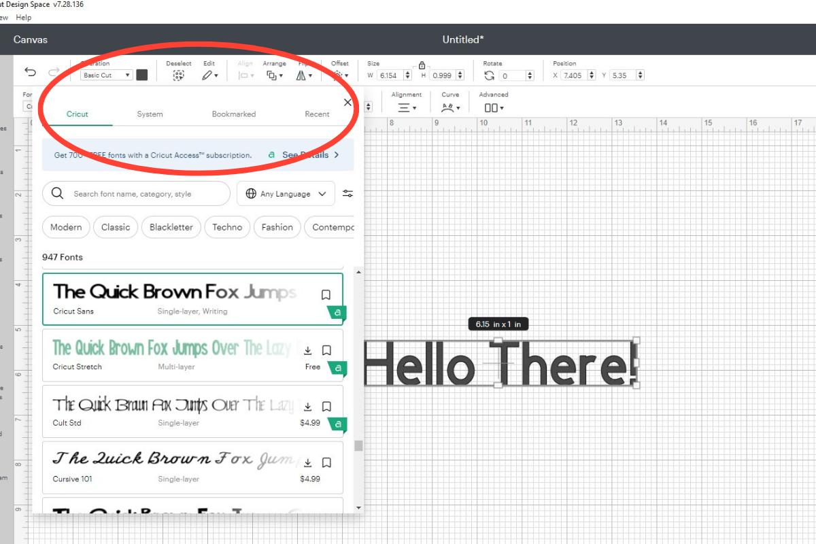The image size is (816, 544).
Task: Toggle the size lock icon
Action: (422, 65)
